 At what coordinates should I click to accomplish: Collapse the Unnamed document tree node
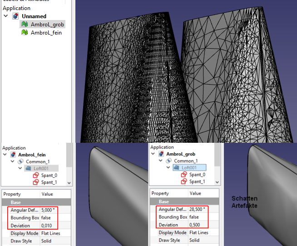(5, 16)
